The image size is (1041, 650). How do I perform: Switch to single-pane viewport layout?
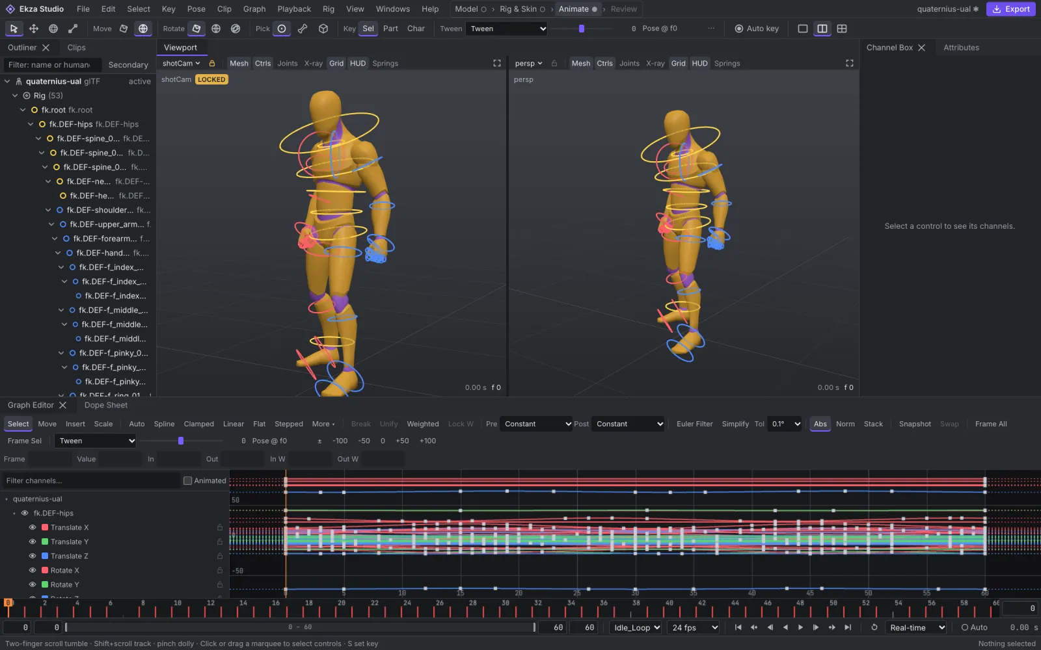point(803,29)
